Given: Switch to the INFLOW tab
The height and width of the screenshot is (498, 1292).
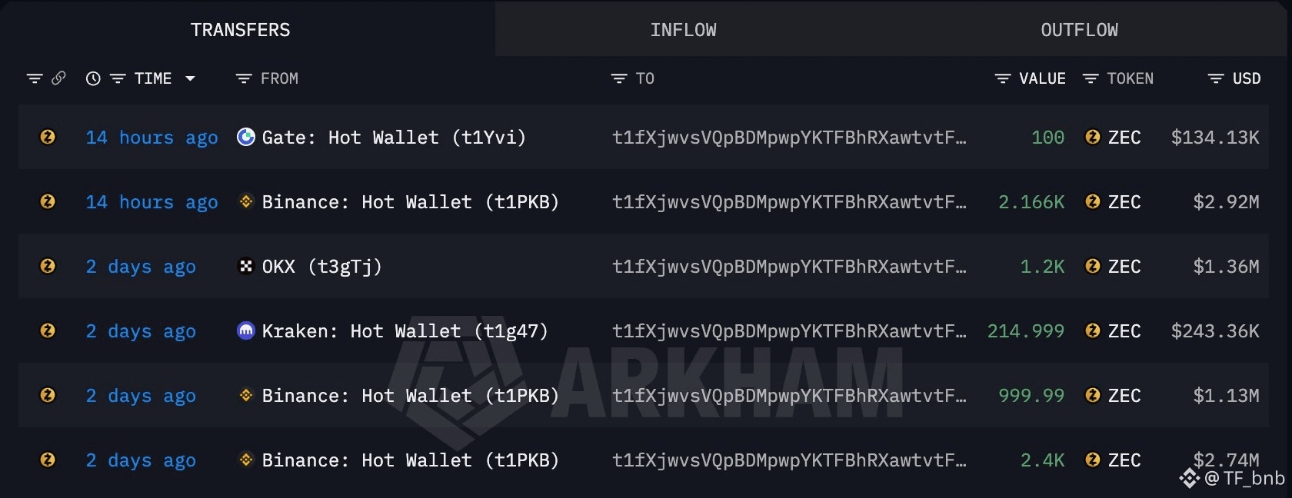Looking at the screenshot, I should click(683, 30).
